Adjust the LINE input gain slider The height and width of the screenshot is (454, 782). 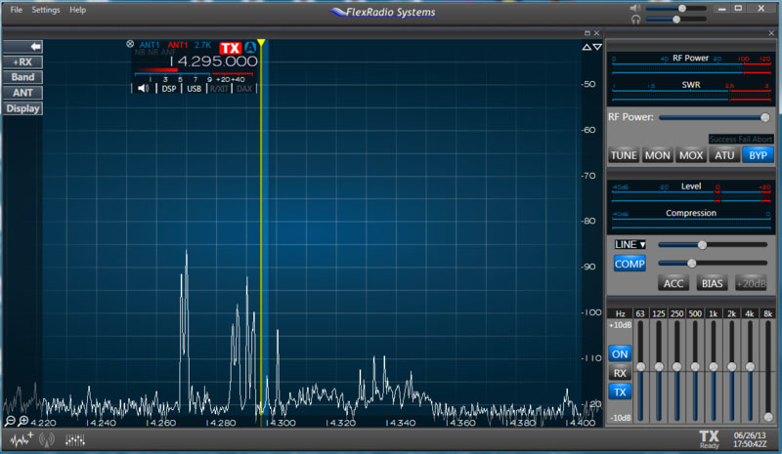pyautogui.click(x=702, y=245)
